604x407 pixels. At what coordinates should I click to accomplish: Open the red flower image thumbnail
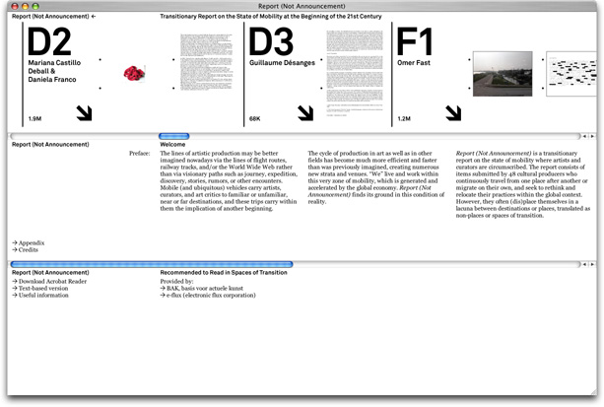tap(134, 73)
